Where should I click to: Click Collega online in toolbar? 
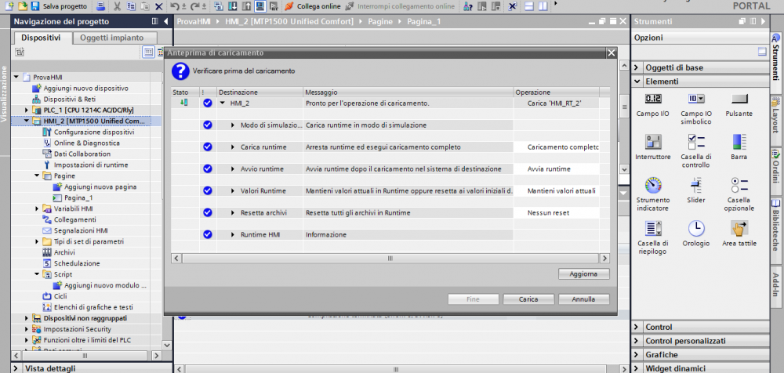pos(314,6)
